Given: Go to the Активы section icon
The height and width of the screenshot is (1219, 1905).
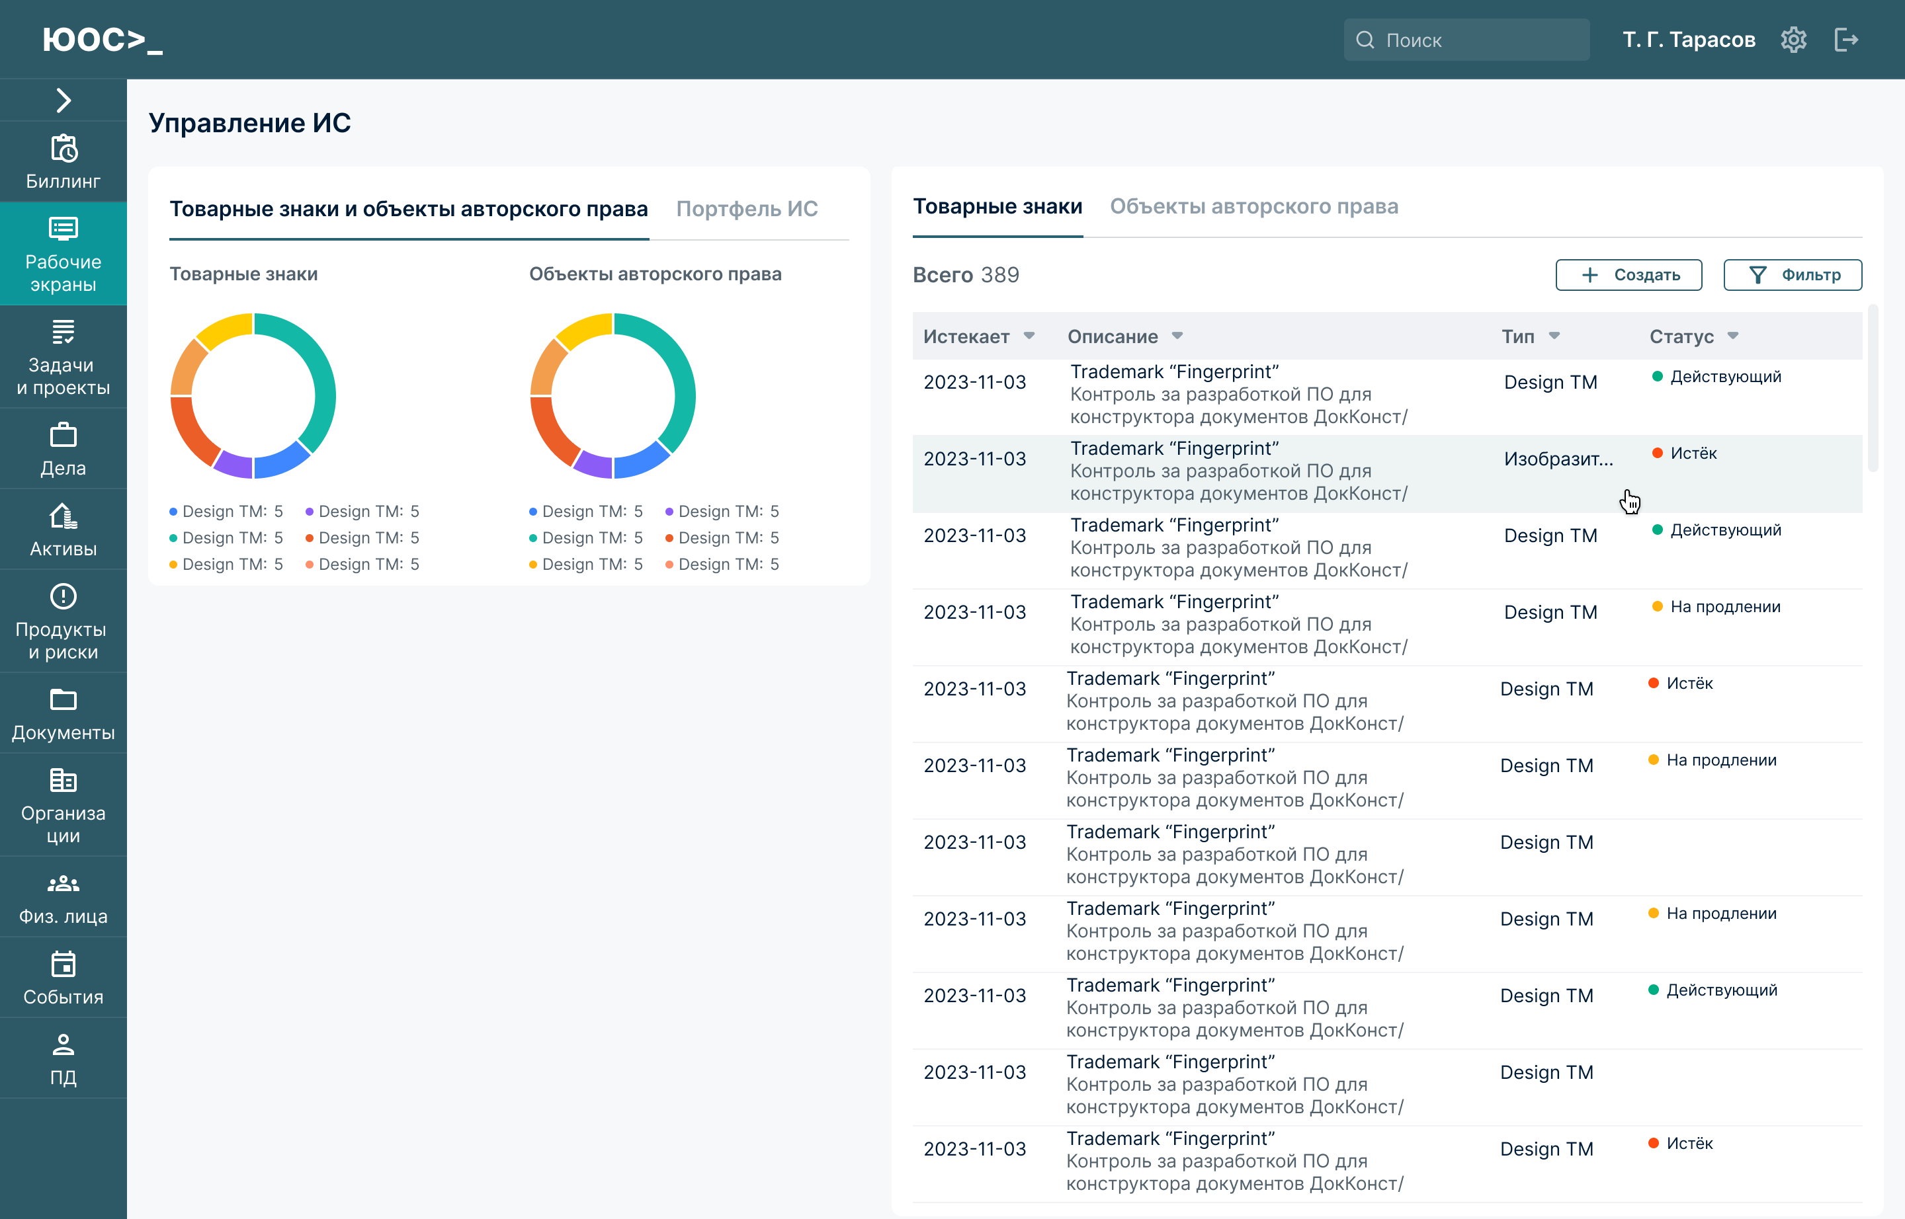Looking at the screenshot, I should click(63, 516).
